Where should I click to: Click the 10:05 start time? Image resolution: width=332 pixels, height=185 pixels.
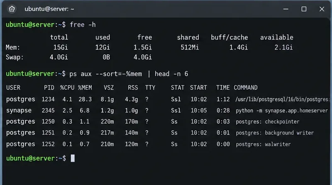199,110
